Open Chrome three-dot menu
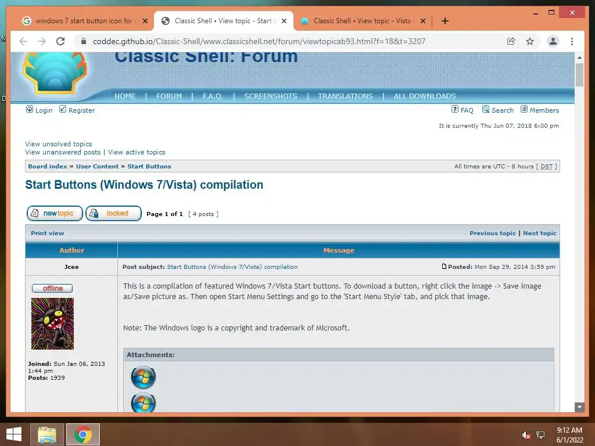The height and width of the screenshot is (446, 595). (x=572, y=41)
